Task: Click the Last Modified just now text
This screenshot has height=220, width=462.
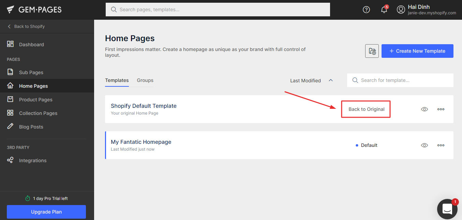Action: [x=133, y=149]
